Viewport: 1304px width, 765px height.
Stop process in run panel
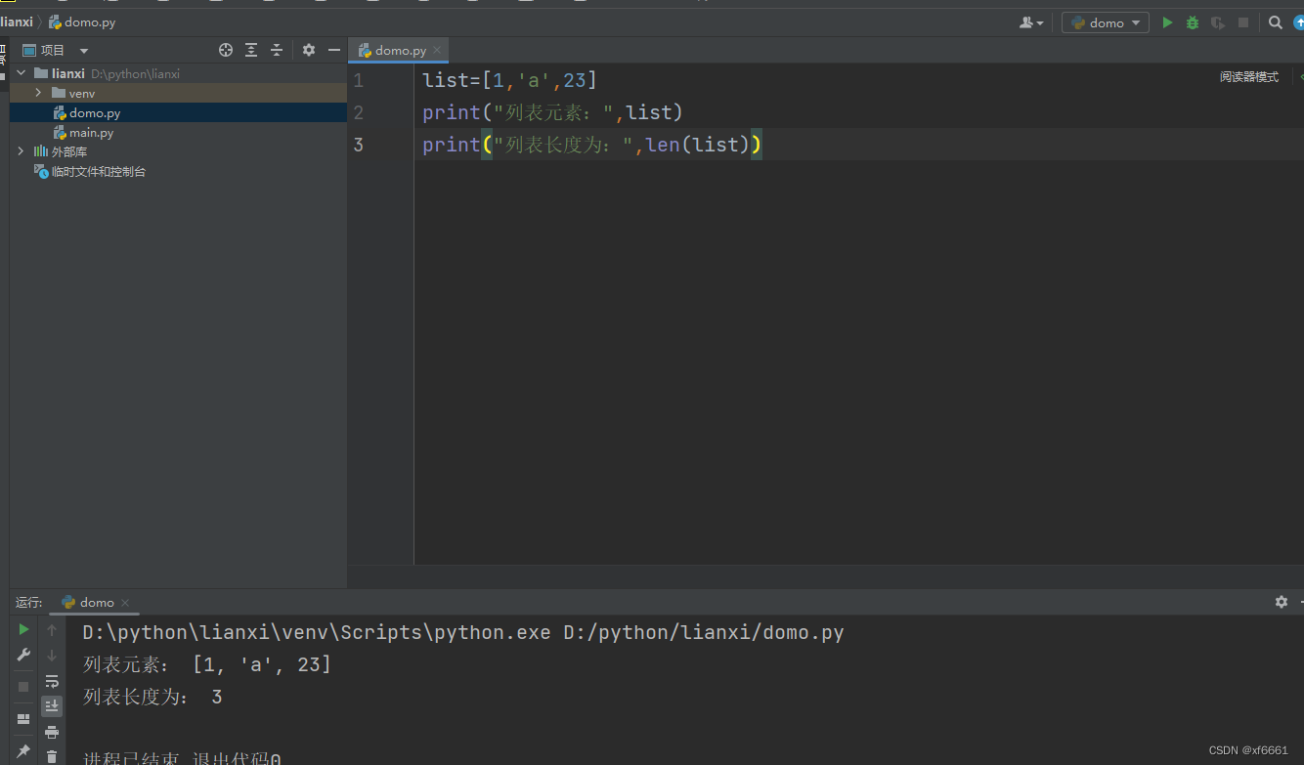tap(23, 687)
